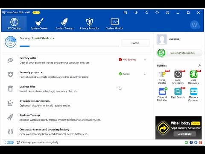Select the Invalid registry entries heading

coord(35,101)
